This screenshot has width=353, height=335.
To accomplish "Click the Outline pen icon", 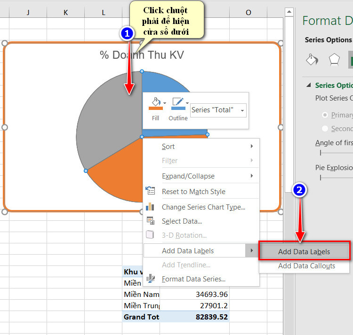I will (x=178, y=103).
